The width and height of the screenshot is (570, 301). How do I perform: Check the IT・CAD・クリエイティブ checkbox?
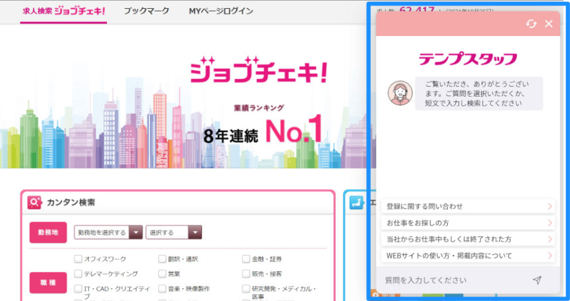pyautogui.click(x=78, y=288)
